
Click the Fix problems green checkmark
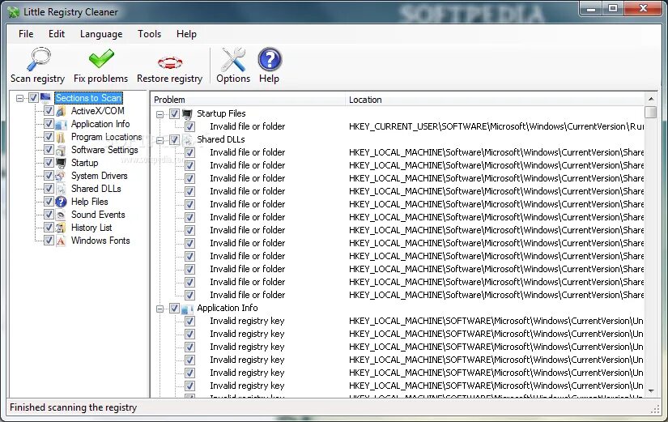pyautogui.click(x=101, y=59)
